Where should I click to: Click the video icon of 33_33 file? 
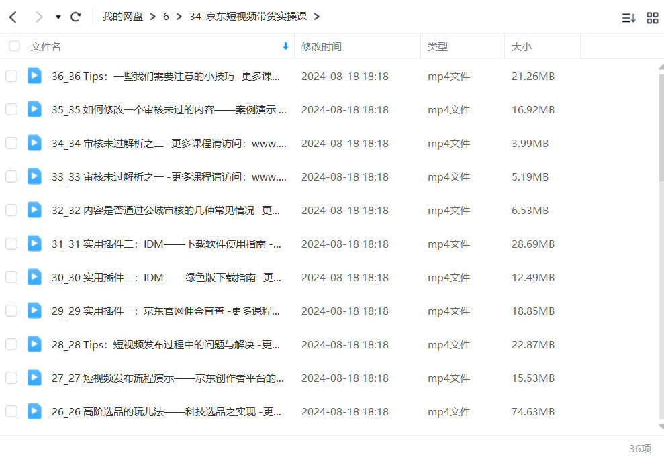coord(34,176)
